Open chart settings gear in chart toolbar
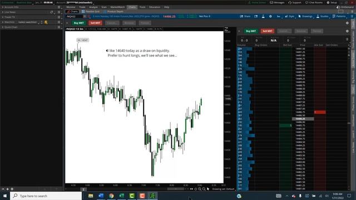The image size is (356, 200). coord(270,16)
